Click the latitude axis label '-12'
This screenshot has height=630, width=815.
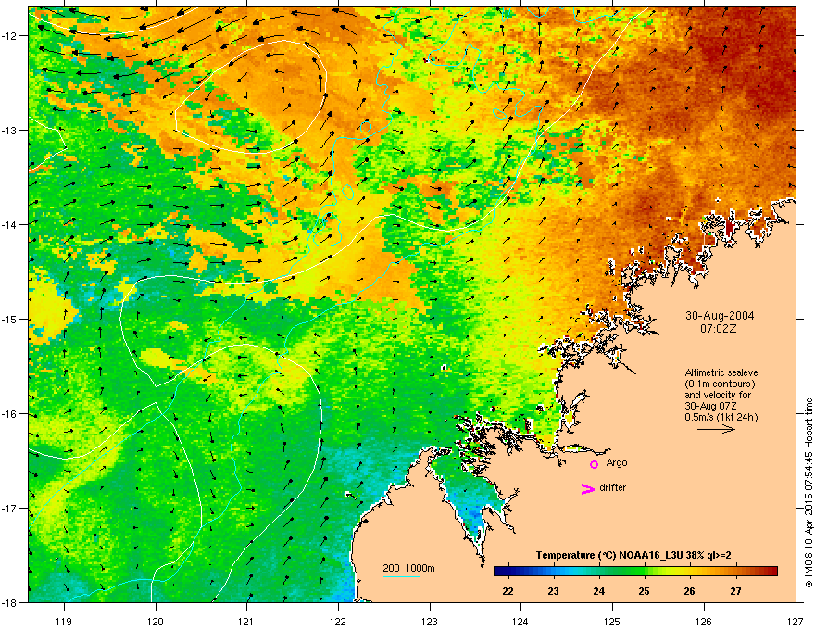tap(9, 36)
